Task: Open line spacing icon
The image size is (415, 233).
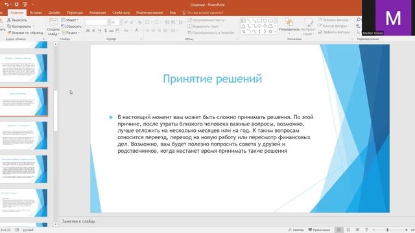Action: click(181, 23)
